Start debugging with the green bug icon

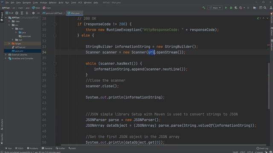(x=231, y=8)
